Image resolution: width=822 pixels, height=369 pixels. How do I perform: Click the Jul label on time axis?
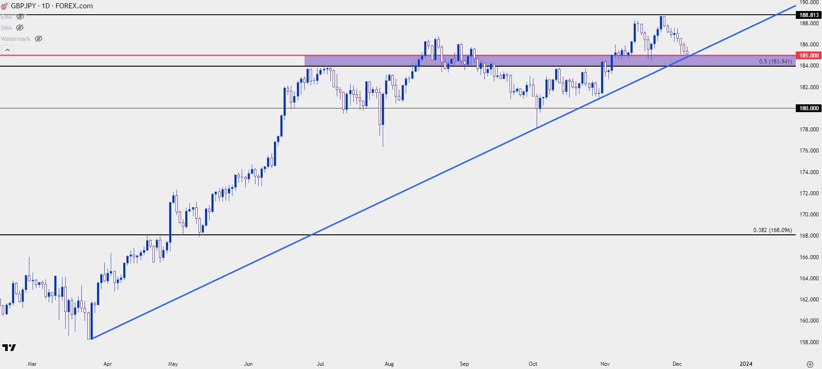point(320,364)
